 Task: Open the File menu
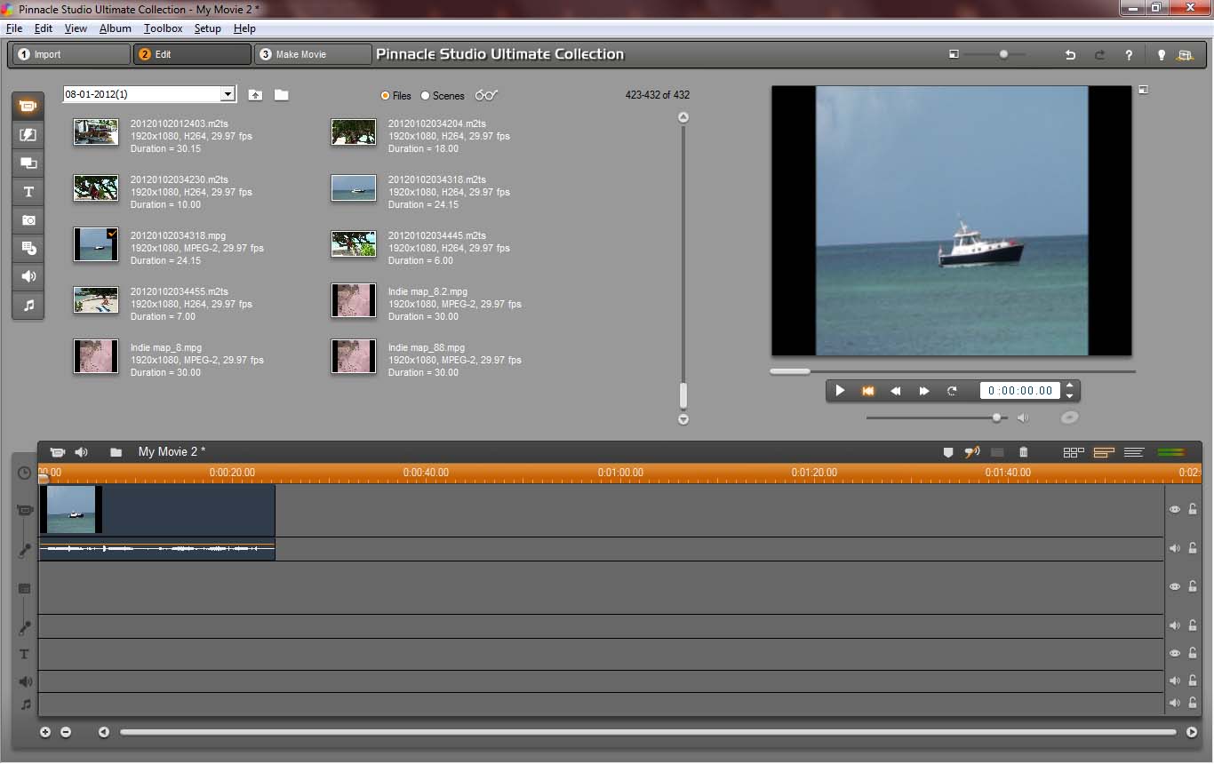click(14, 28)
